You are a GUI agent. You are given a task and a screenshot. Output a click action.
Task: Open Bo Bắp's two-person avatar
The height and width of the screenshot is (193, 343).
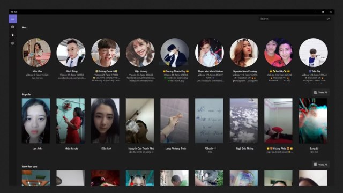point(279,53)
